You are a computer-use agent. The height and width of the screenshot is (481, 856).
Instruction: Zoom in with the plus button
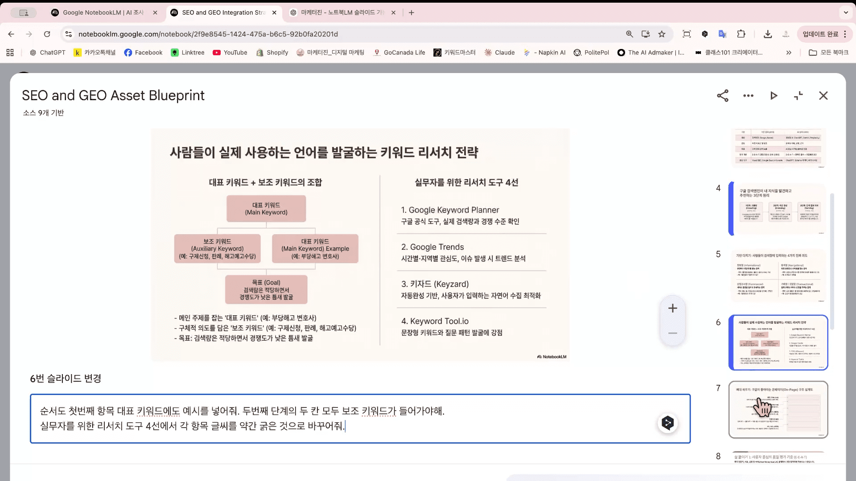[673, 308]
